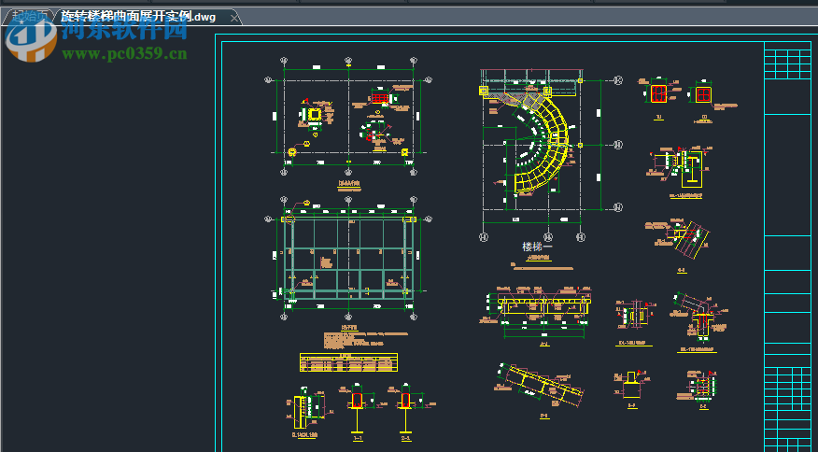Click the bottom-left vertical plate detail
Image resolution: width=818 pixels, height=452 pixels.
point(304,409)
